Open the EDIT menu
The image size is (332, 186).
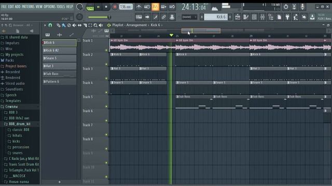click(x=11, y=7)
